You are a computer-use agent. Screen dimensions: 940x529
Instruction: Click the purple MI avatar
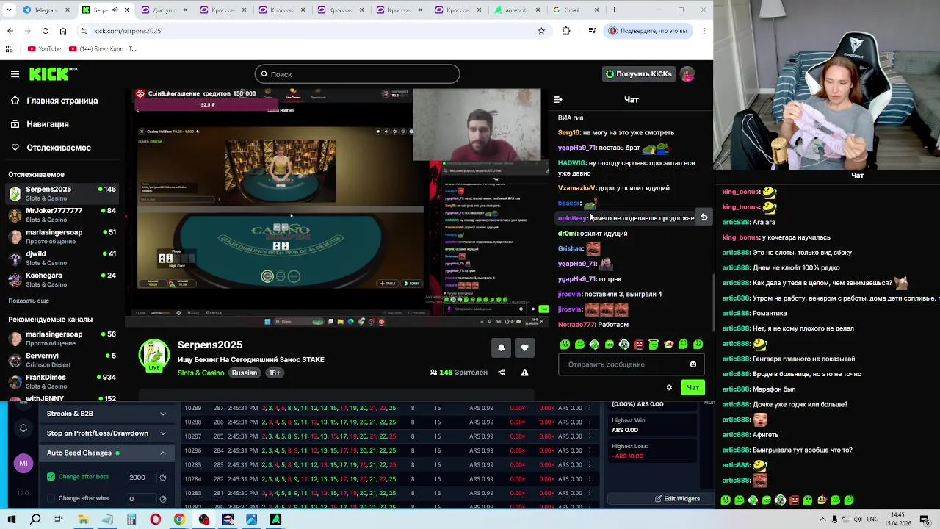point(23,464)
